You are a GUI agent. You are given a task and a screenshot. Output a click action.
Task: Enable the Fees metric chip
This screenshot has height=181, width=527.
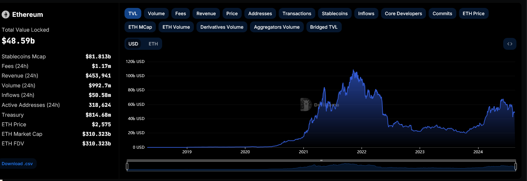click(181, 14)
